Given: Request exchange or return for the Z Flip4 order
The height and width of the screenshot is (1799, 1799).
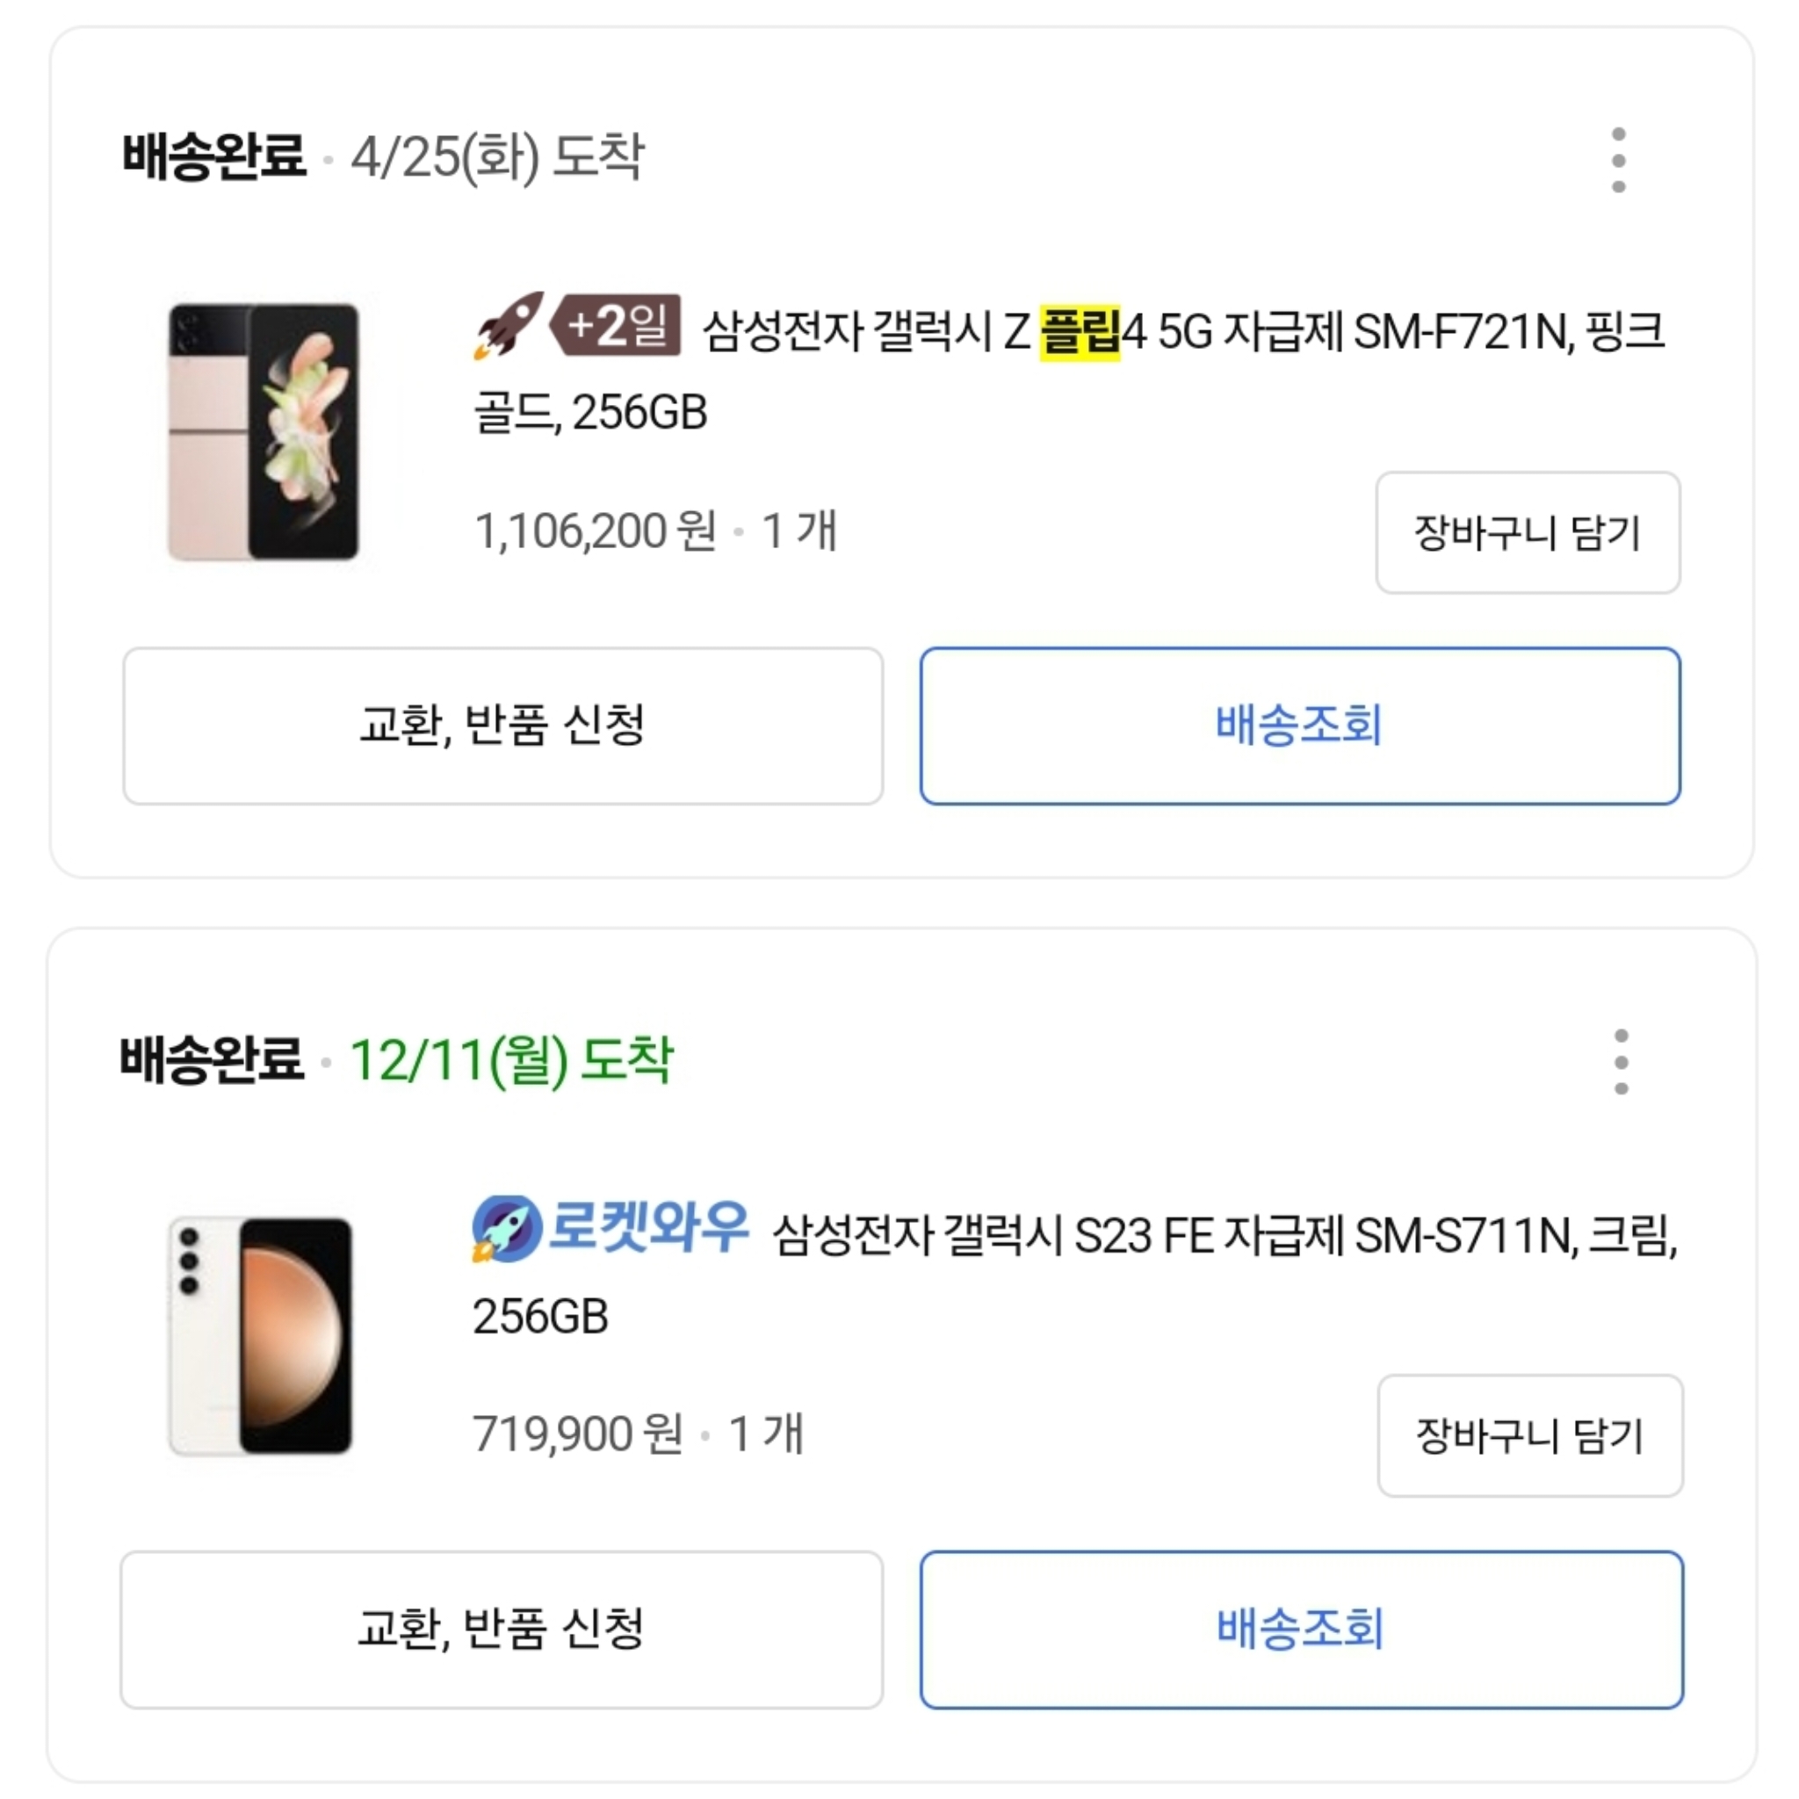Looking at the screenshot, I should click(502, 726).
